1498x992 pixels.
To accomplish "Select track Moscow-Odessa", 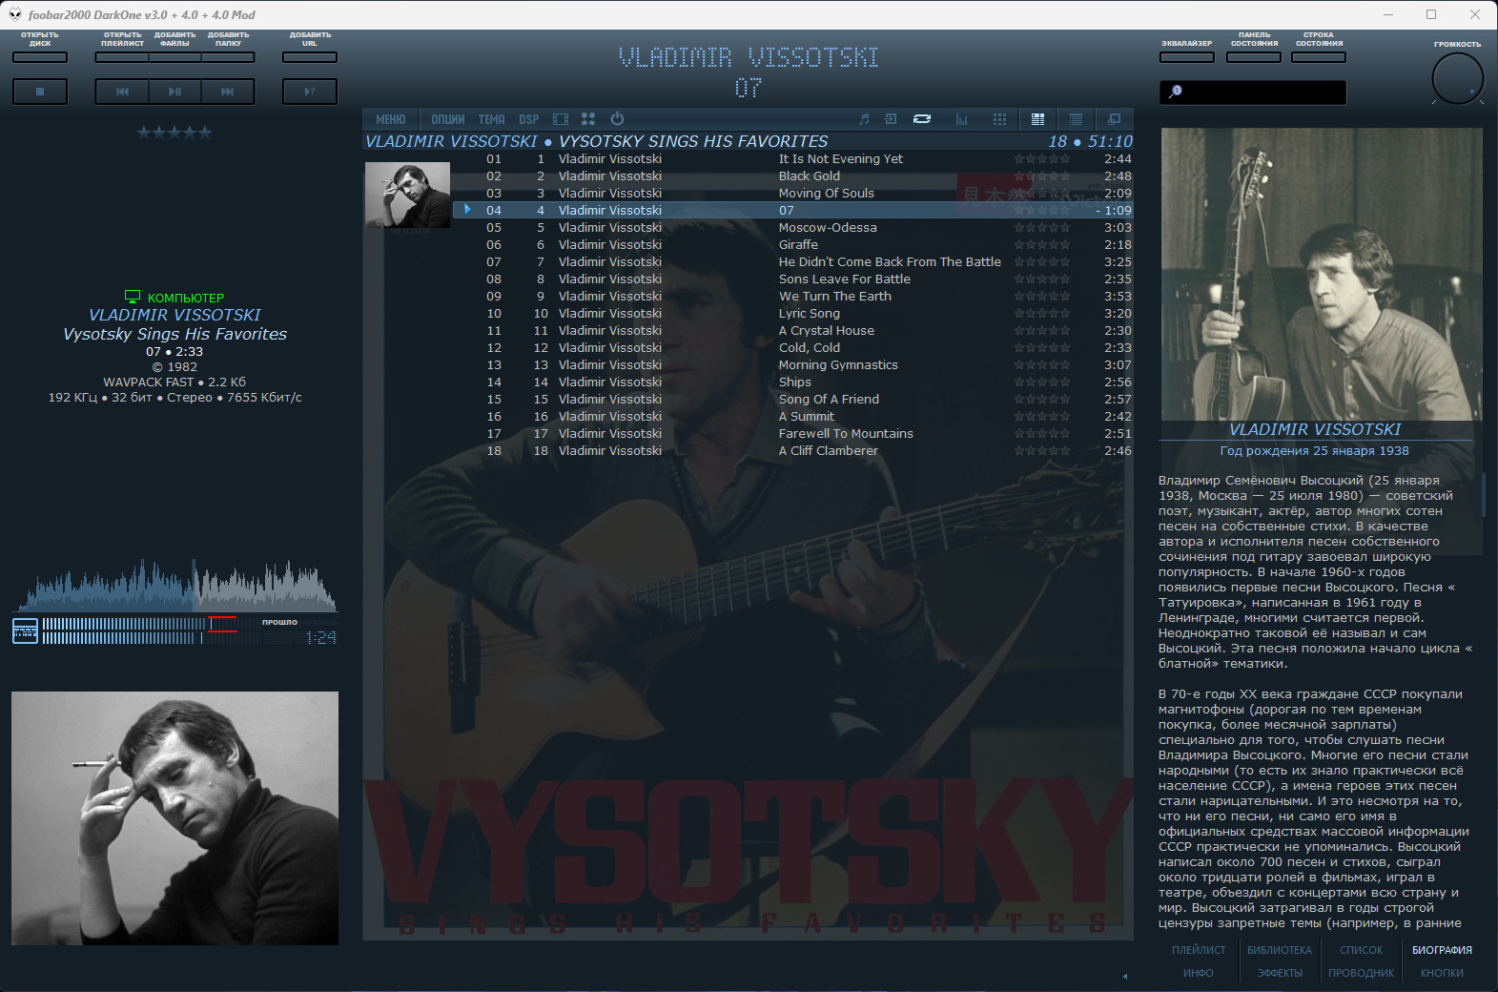I will tap(793, 228).
